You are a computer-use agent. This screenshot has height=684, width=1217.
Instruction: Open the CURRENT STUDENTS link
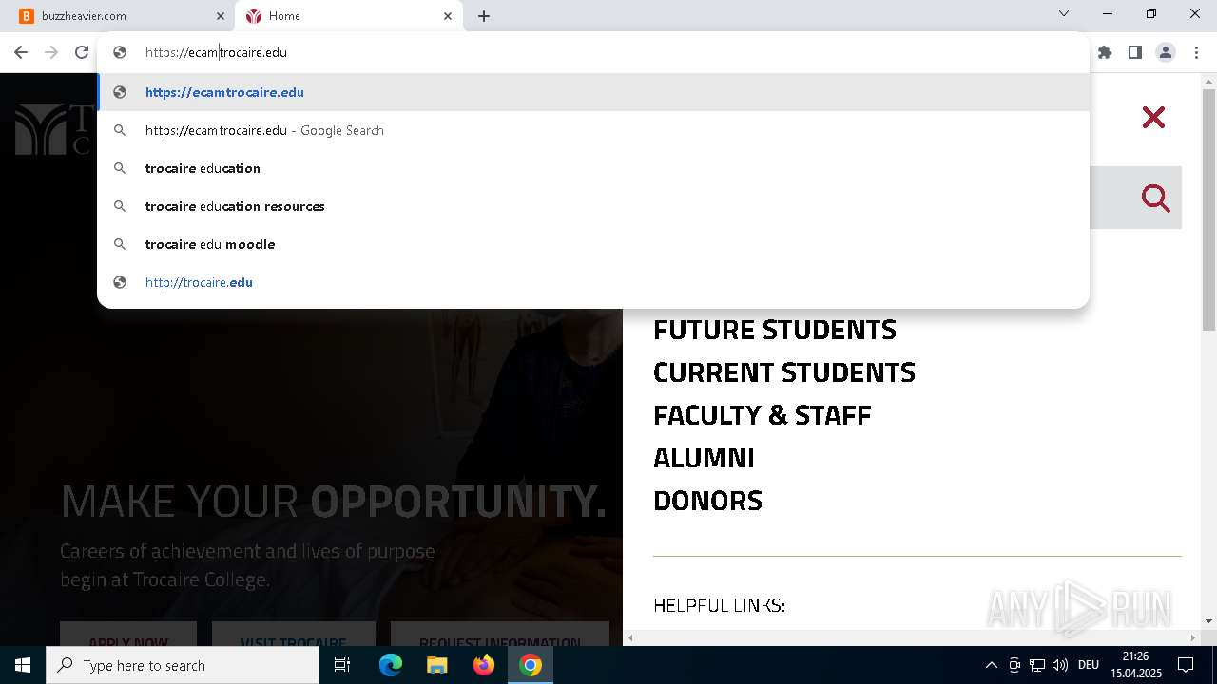pos(784,372)
